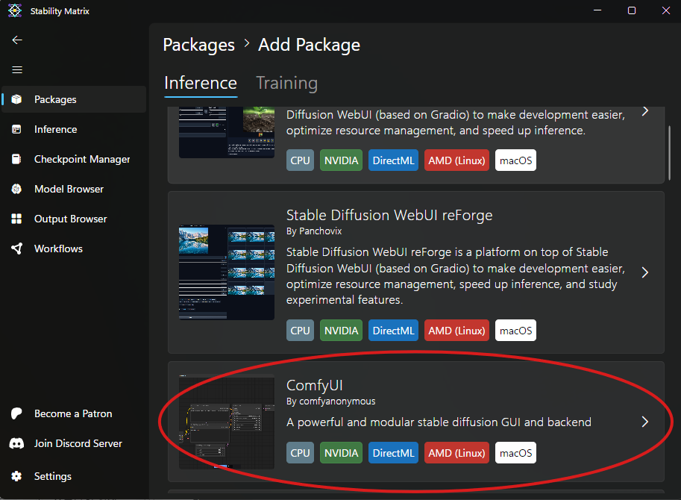Switch to the Training tab
Image resolution: width=681 pixels, height=500 pixels.
286,83
